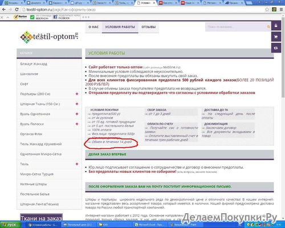Open the 'Софт' catalog link

coord(24,84)
